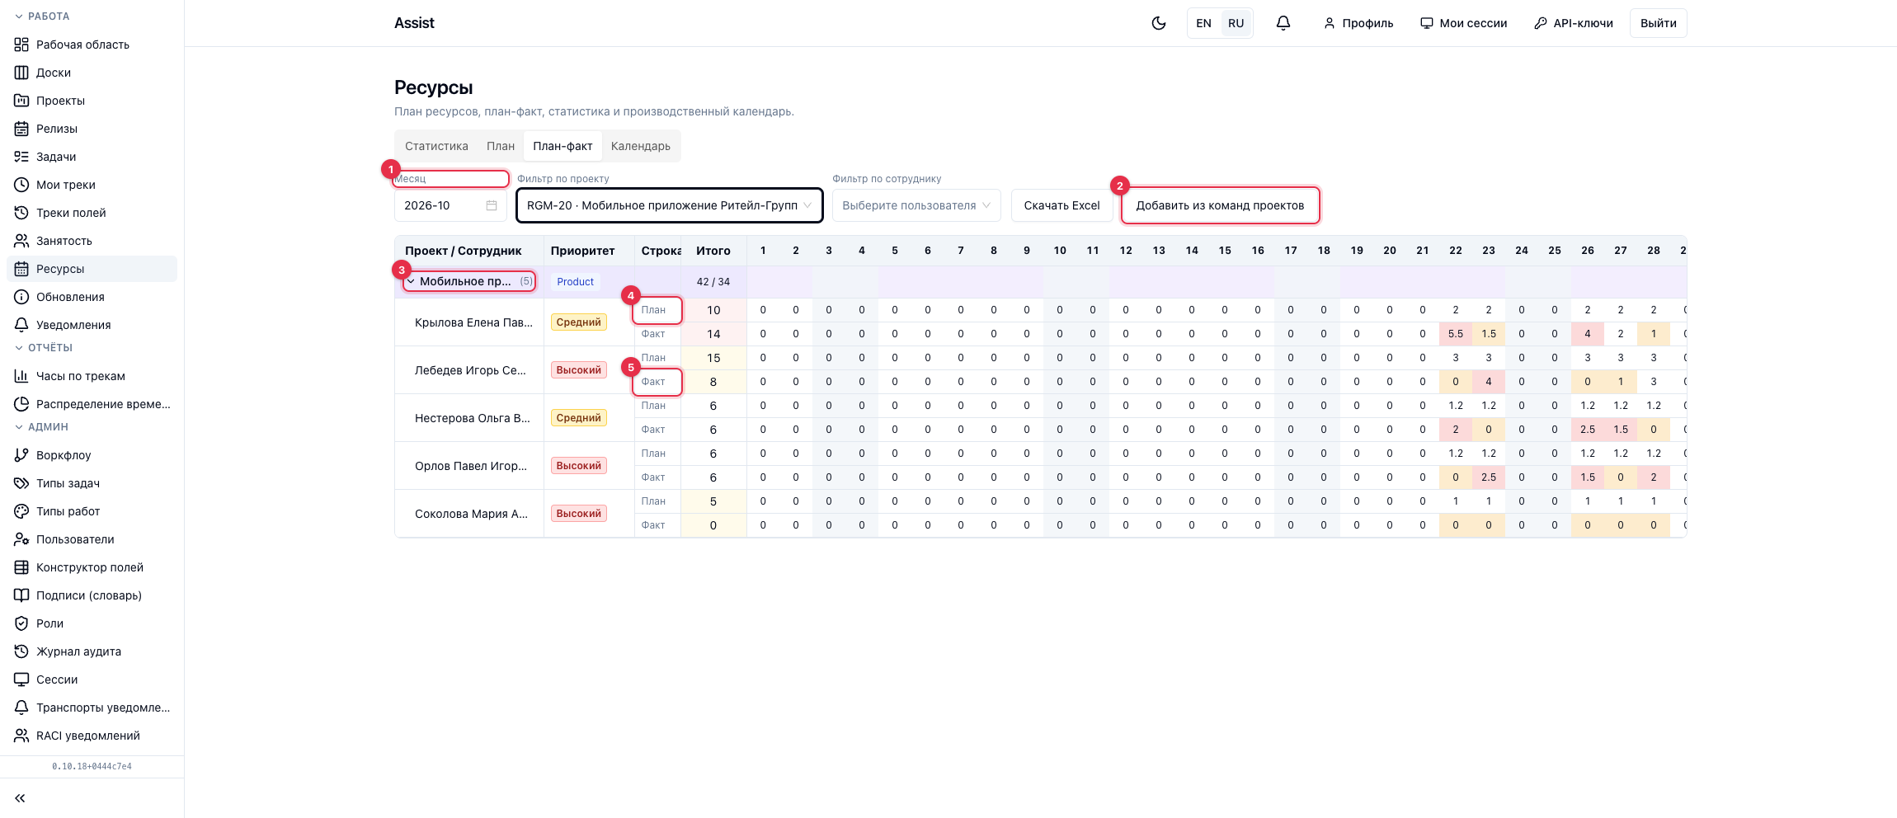
Task: Open Доски in the sidebar
Action: coord(92,73)
